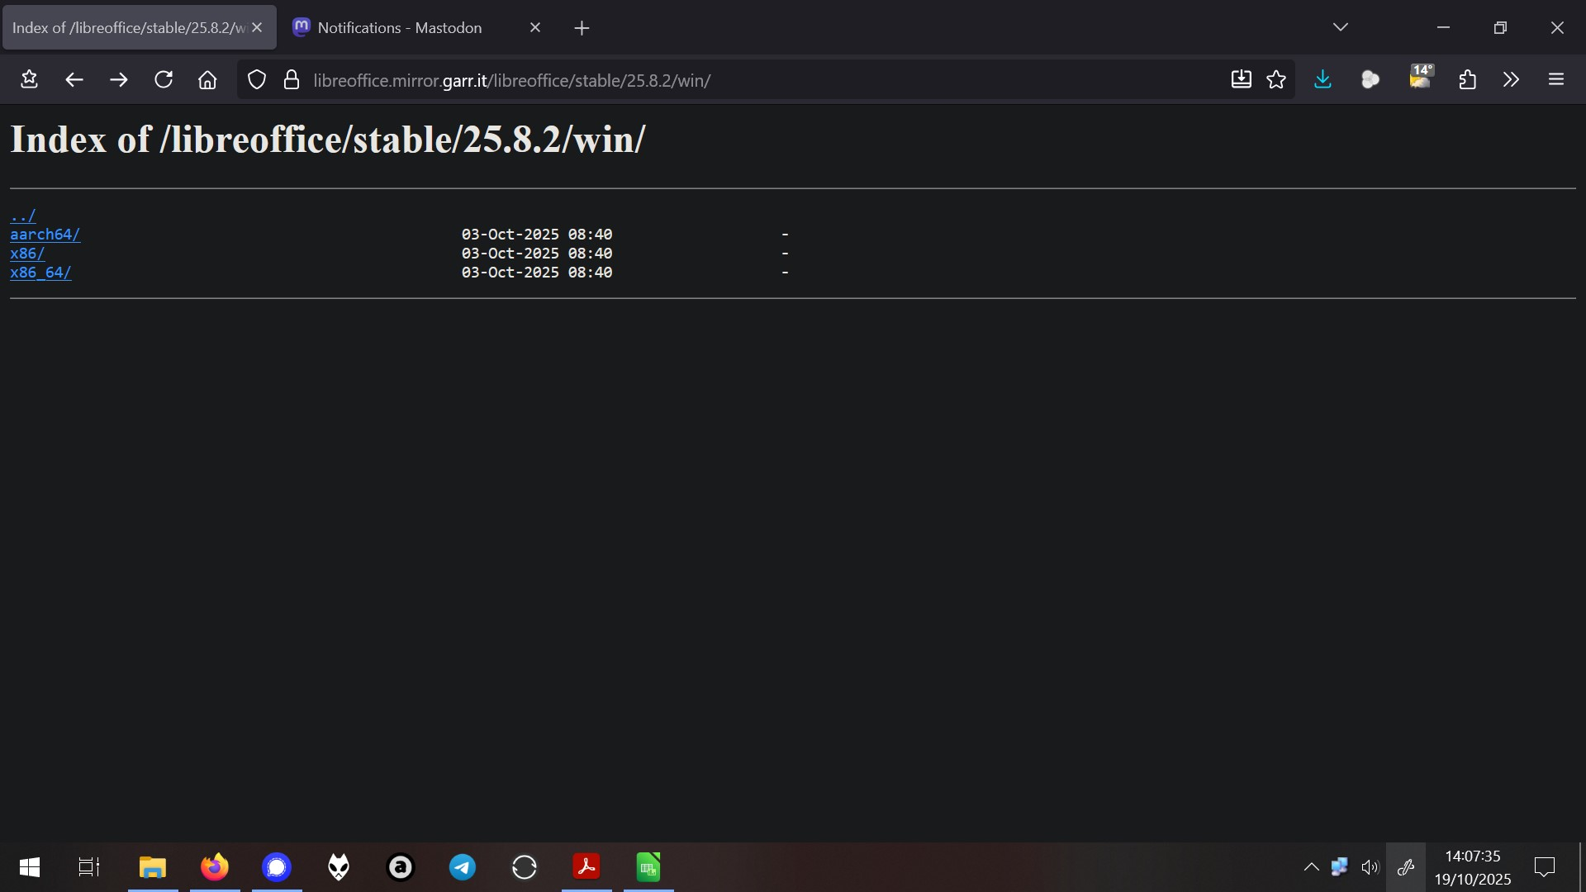This screenshot has height=892, width=1586.
Task: Open the tracking protection shield icon
Action: pyautogui.click(x=257, y=80)
